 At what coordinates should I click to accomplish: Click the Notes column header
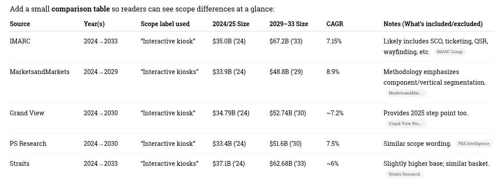pos(433,24)
